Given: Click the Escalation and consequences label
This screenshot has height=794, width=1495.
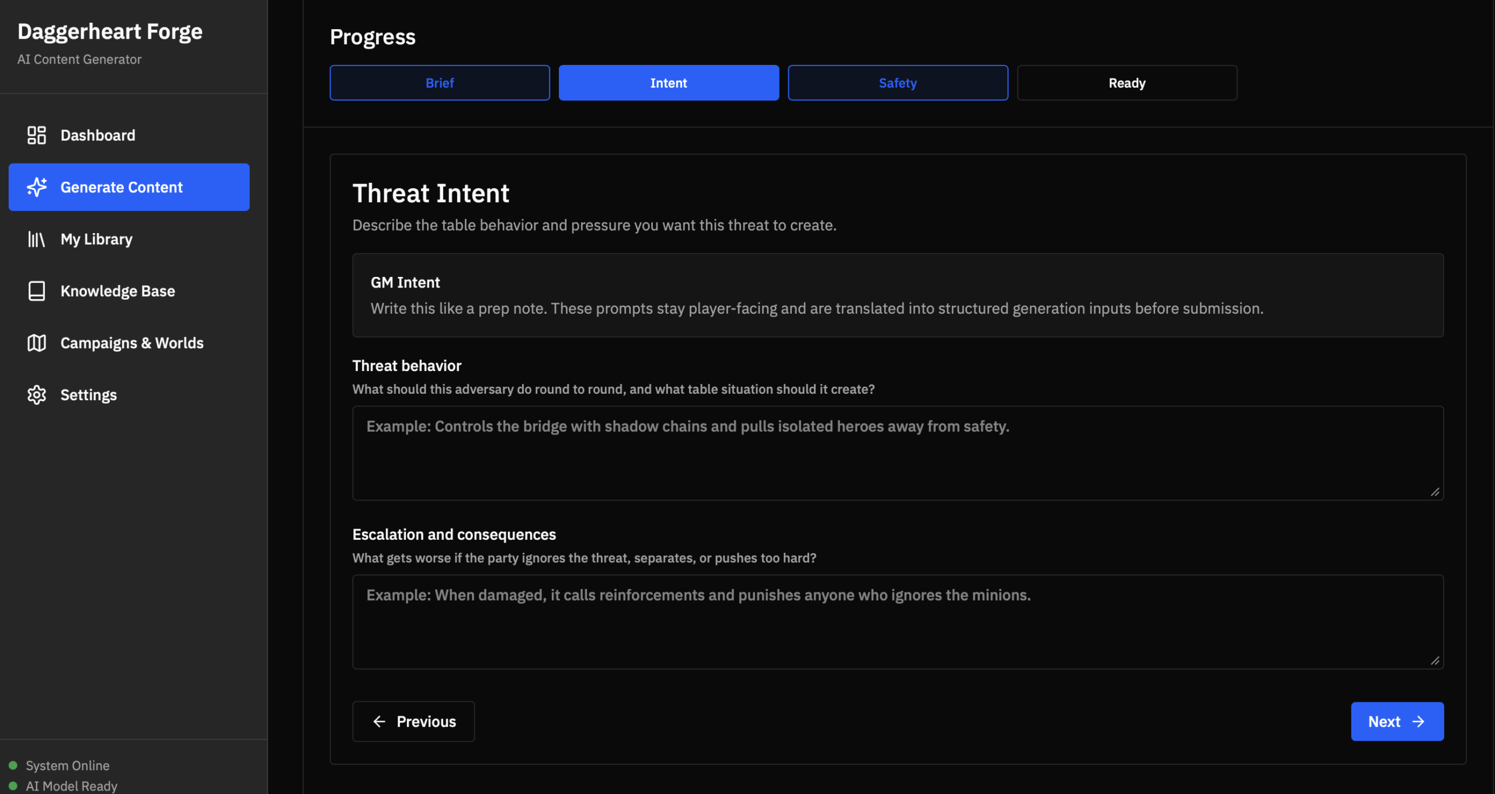Looking at the screenshot, I should [454, 535].
